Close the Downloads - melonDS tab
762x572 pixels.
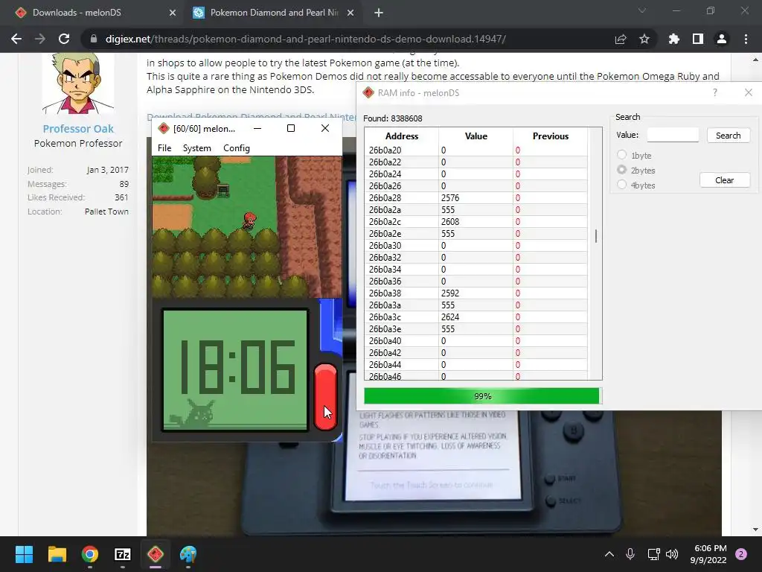(x=173, y=13)
